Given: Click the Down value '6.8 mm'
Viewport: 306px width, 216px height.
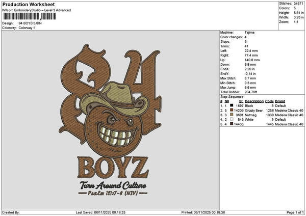Looking at the screenshot, I should (x=250, y=65).
